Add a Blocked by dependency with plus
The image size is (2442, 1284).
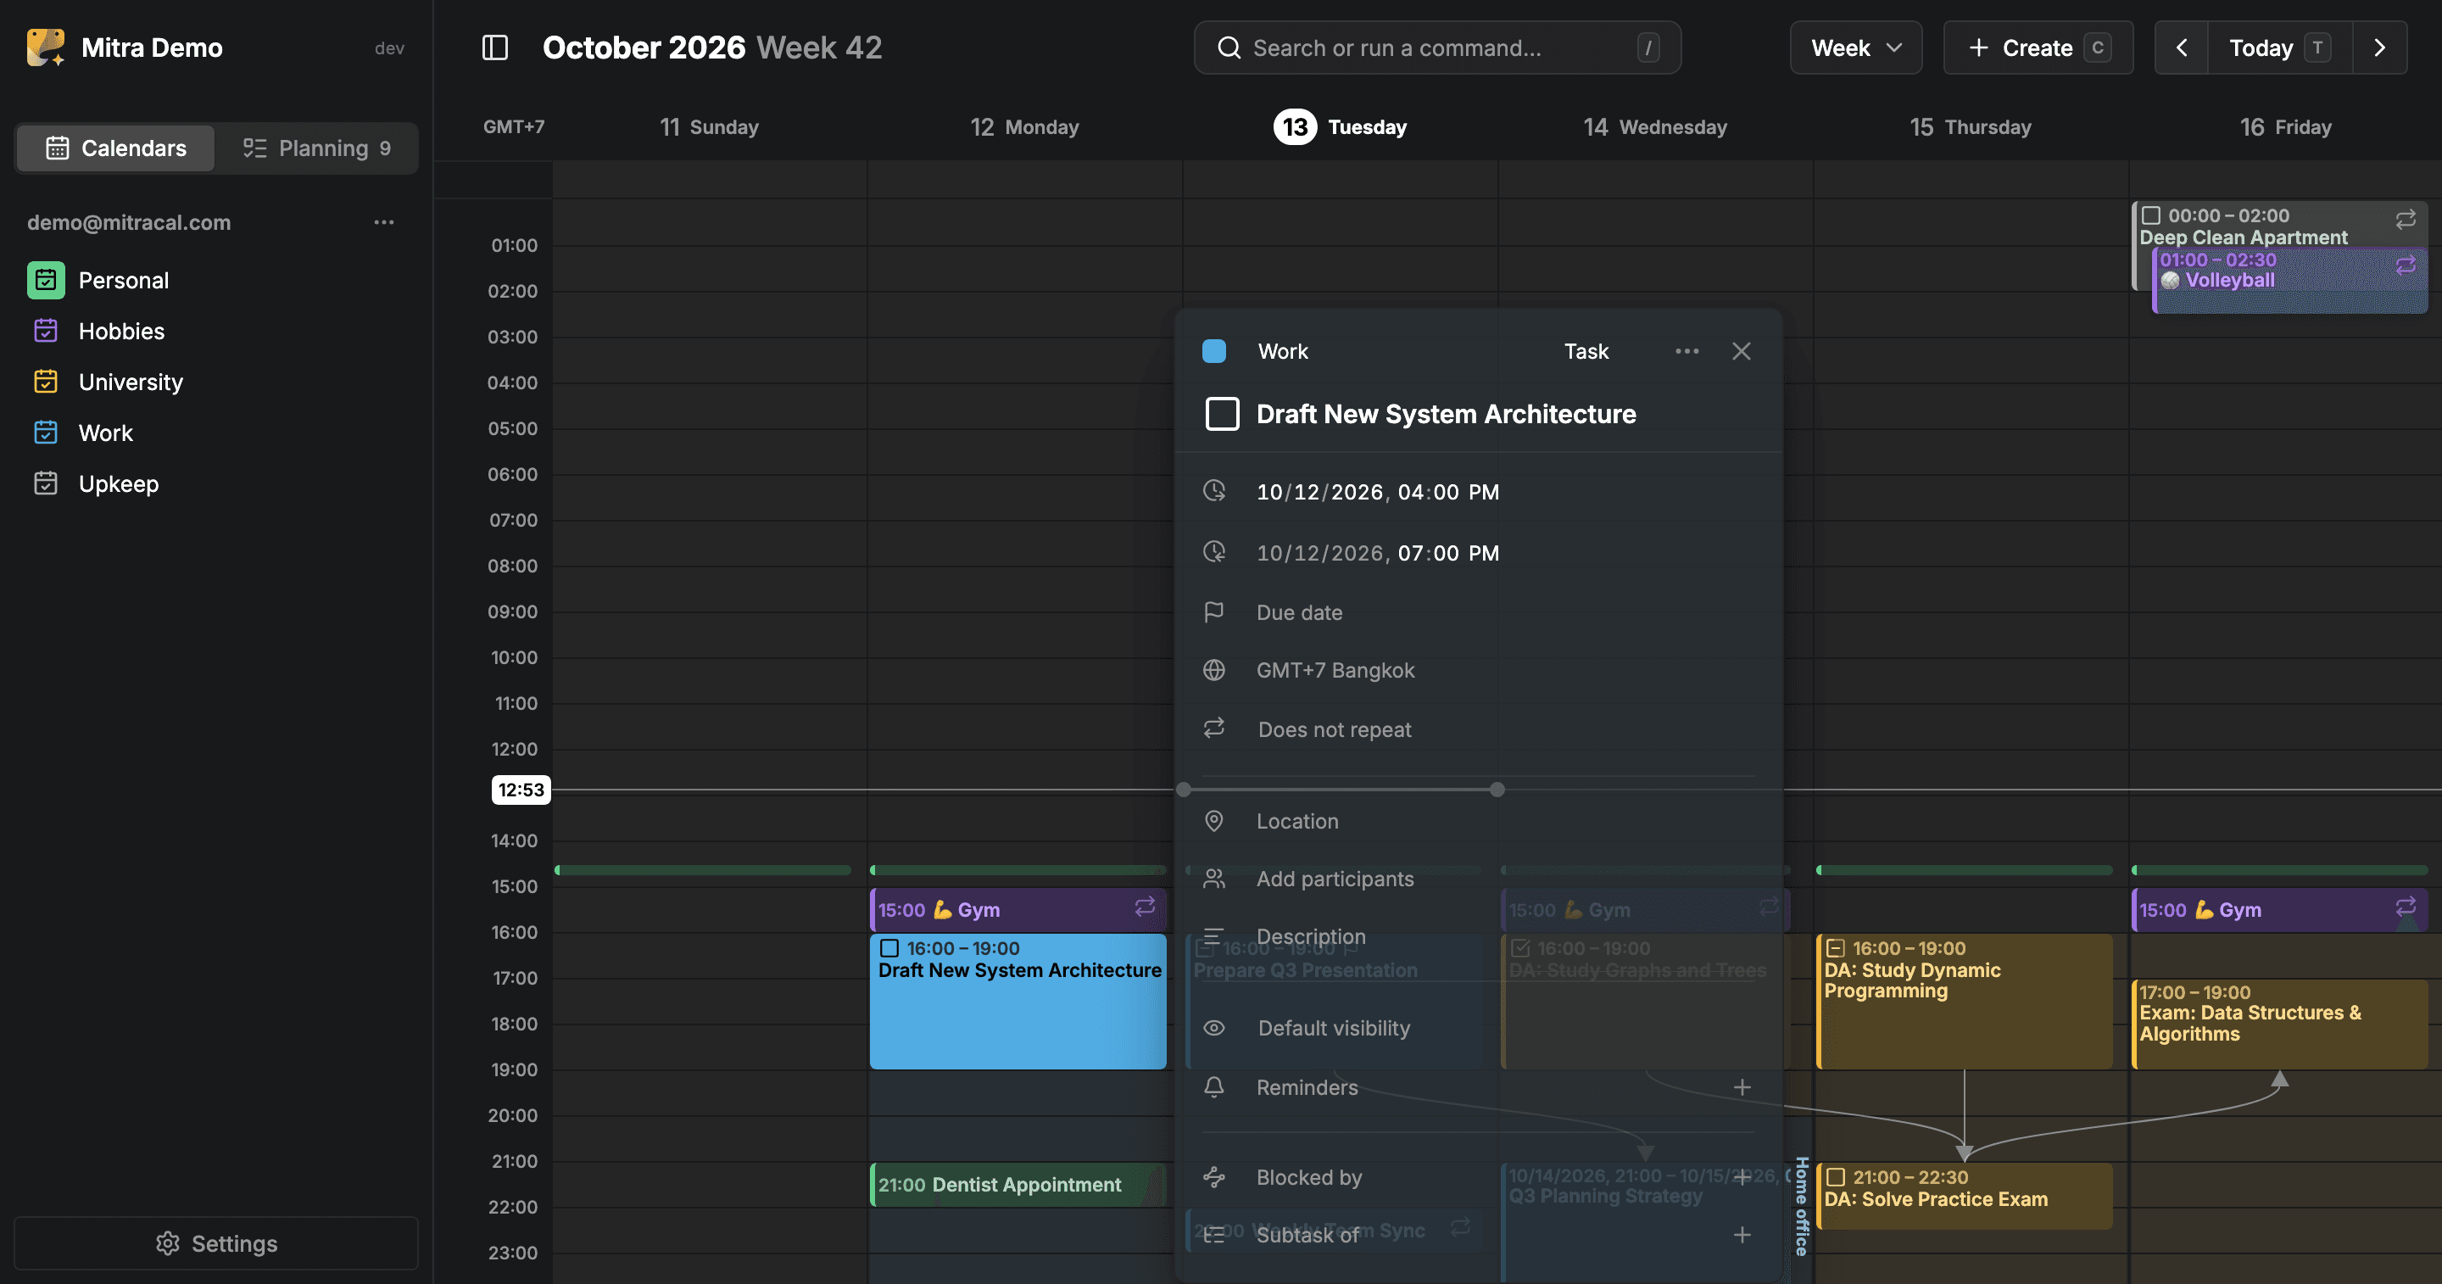pos(1742,1177)
